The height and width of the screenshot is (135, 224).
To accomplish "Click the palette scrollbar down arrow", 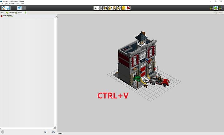I will (55, 127).
